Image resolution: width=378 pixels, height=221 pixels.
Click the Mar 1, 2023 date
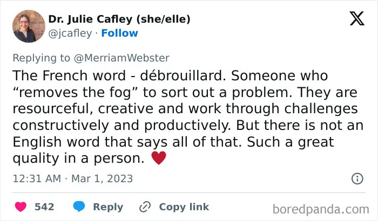point(102,178)
